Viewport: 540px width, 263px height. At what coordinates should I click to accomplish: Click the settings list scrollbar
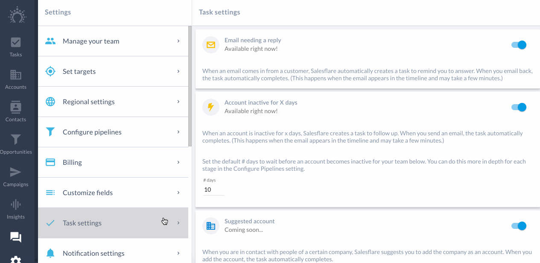(x=190, y=86)
